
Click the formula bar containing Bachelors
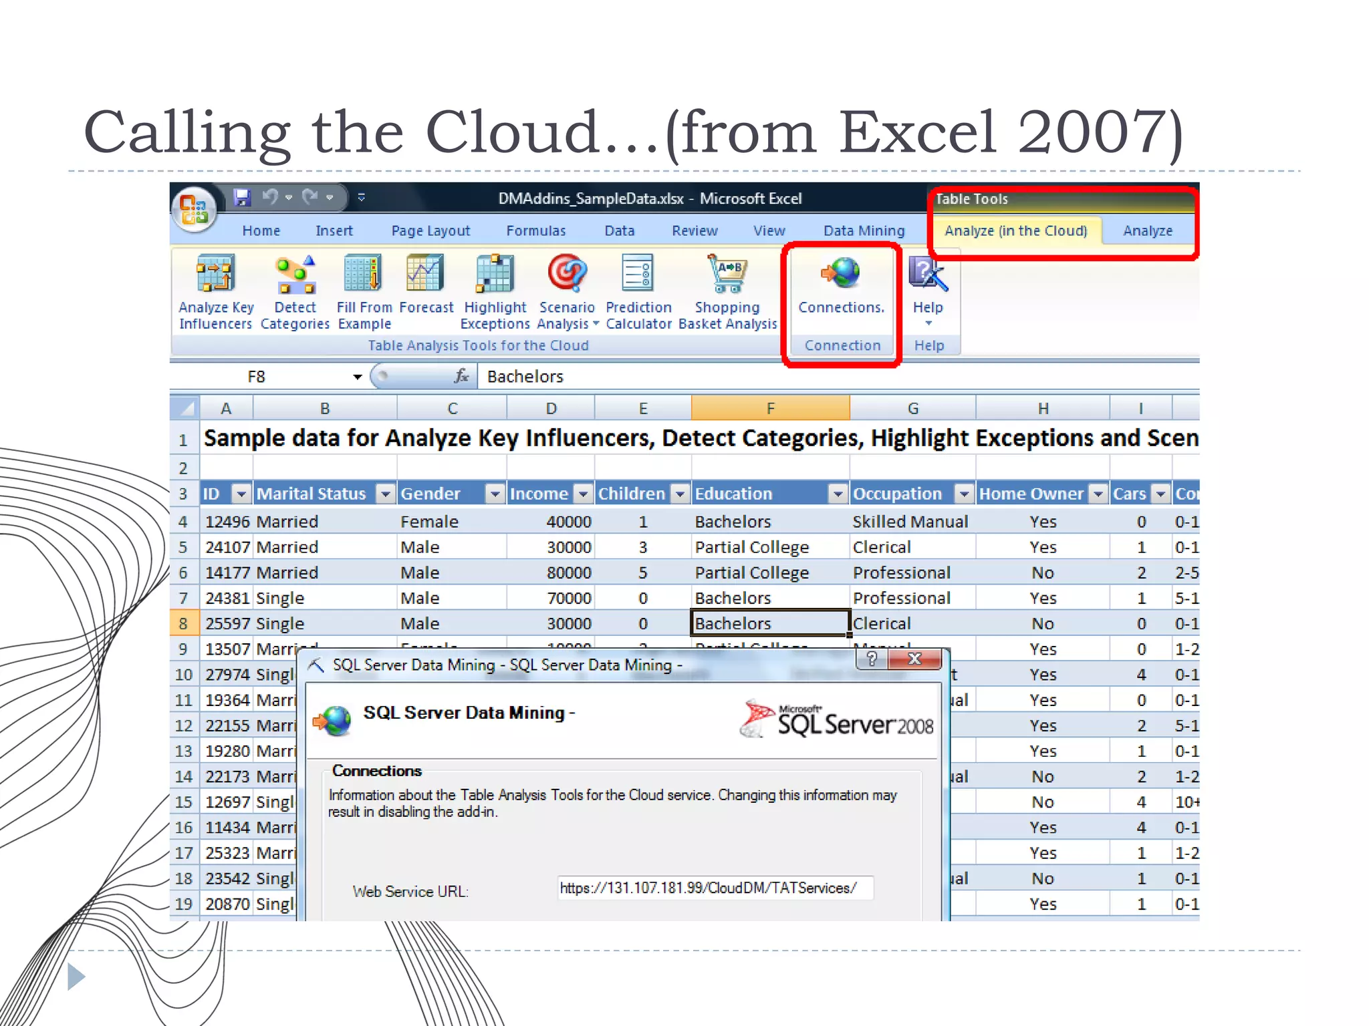pyautogui.click(x=839, y=377)
